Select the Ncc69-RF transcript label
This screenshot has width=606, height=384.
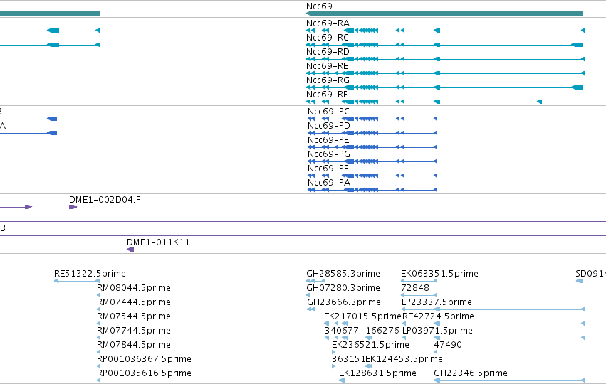tap(327, 95)
